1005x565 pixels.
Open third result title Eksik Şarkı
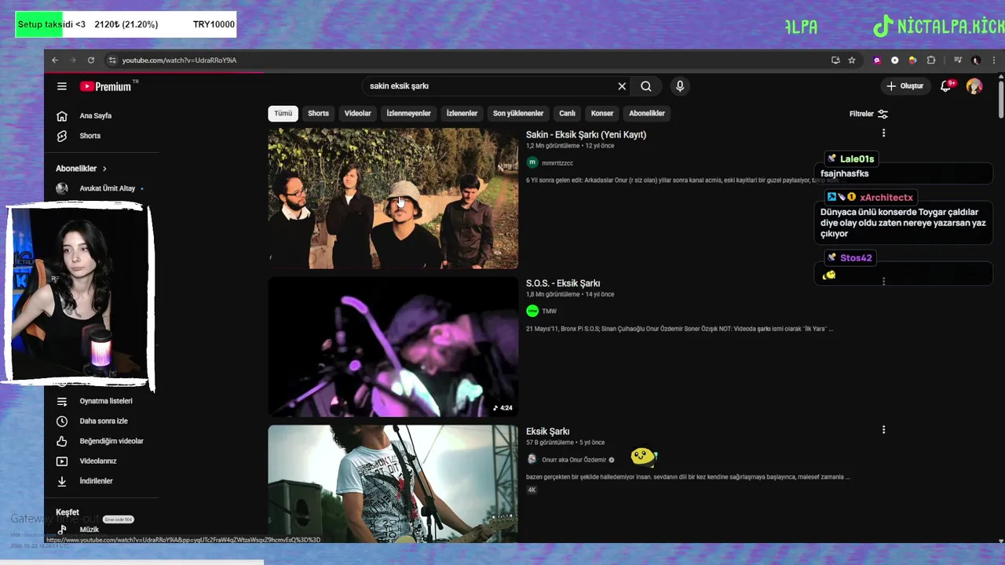547,432
